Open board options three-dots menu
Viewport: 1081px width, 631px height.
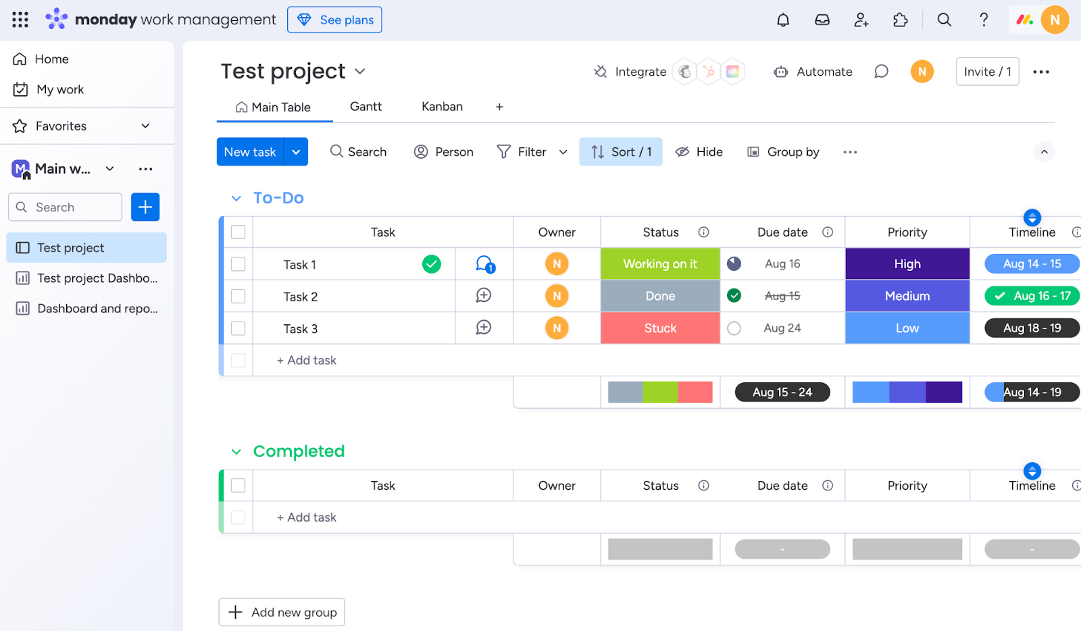pyautogui.click(x=1041, y=72)
